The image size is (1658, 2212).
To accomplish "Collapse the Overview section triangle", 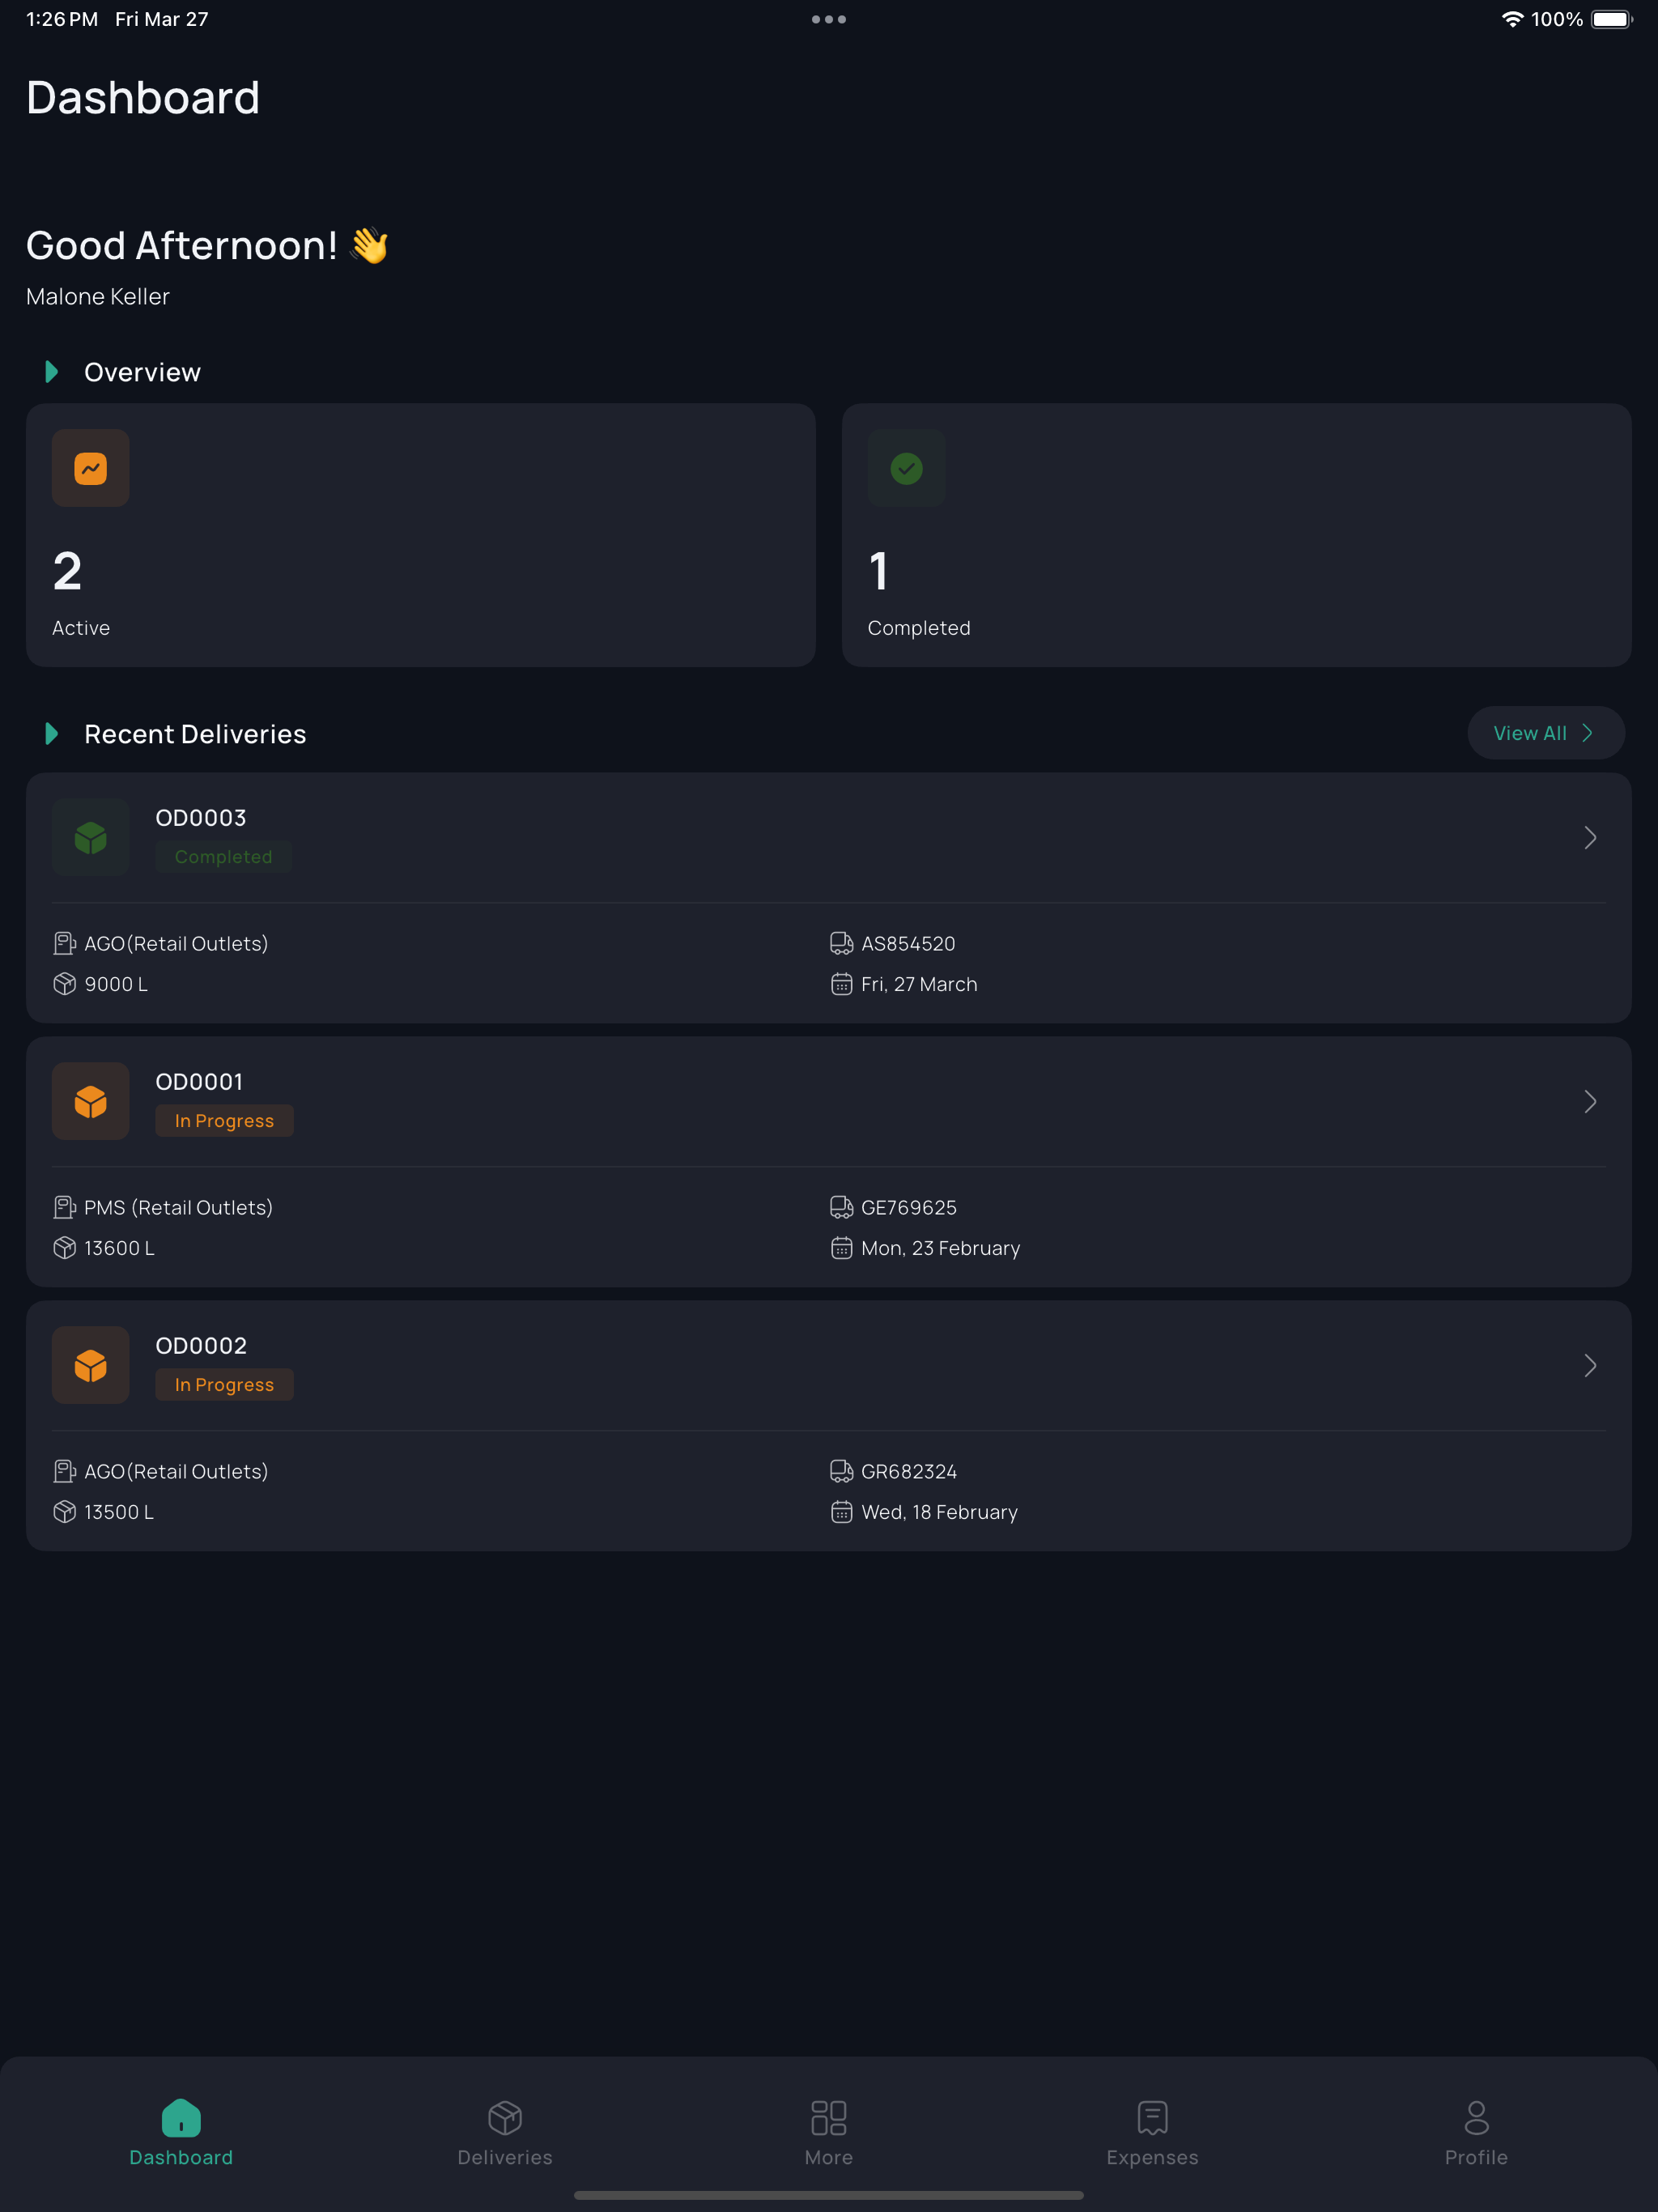I will coord(52,372).
